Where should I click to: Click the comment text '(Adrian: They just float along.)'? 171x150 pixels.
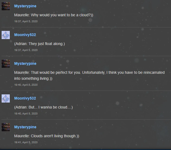(x=40, y=44)
